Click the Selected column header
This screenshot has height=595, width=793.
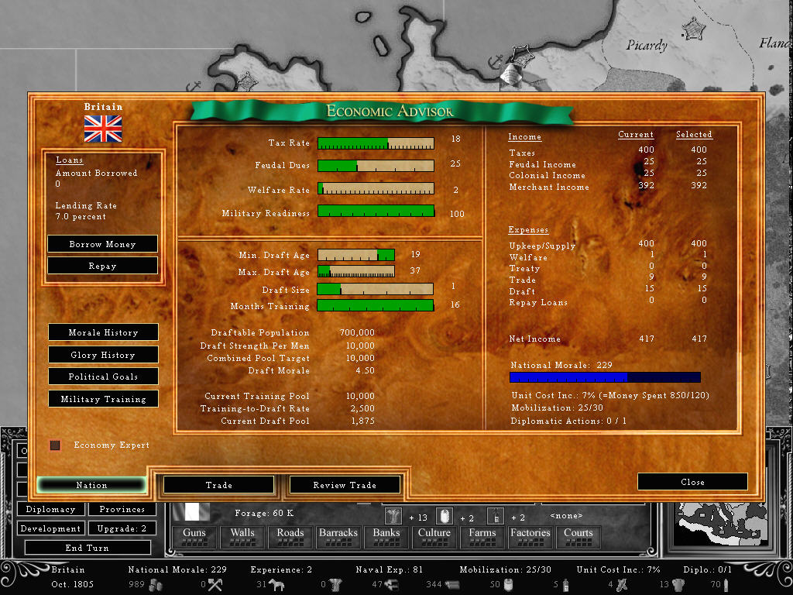coord(694,135)
